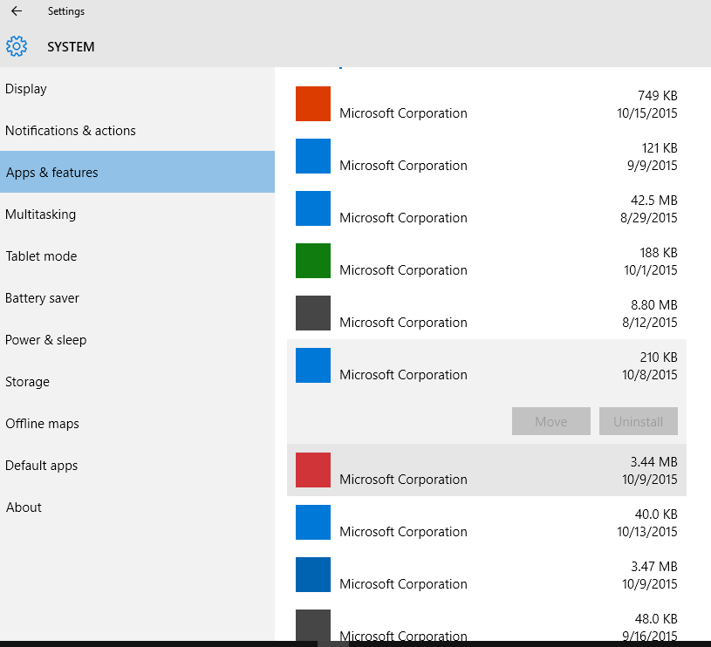This screenshot has width=711, height=647.
Task: Click the date 8/29/2015
Action: [649, 217]
